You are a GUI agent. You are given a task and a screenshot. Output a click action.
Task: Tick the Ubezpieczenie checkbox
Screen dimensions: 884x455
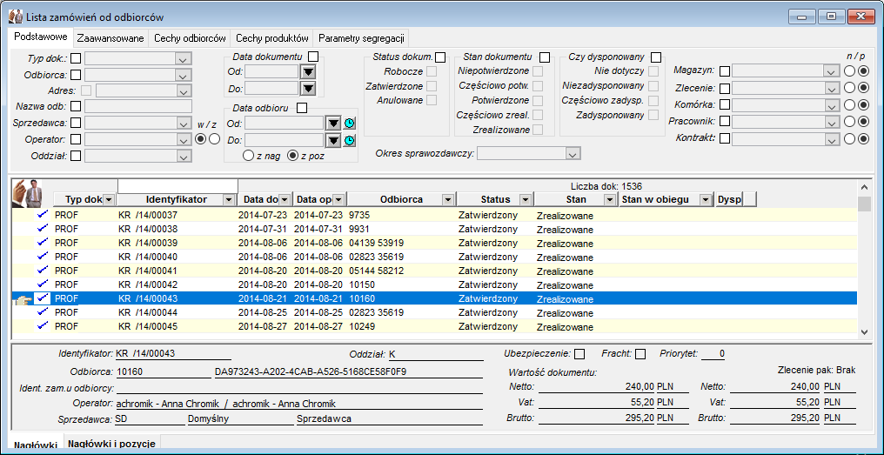coord(579,354)
